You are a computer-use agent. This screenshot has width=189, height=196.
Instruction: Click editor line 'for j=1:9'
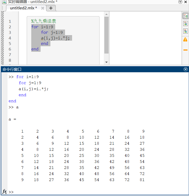point(52,32)
